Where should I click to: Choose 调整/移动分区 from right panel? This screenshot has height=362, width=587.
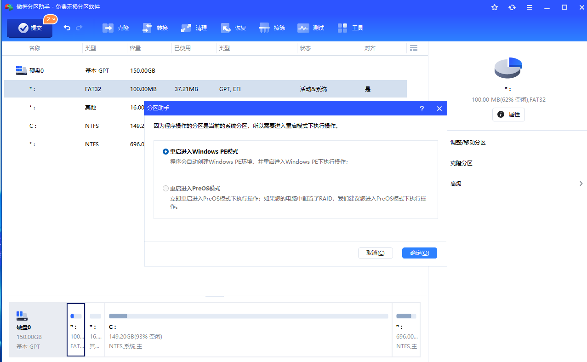click(468, 143)
